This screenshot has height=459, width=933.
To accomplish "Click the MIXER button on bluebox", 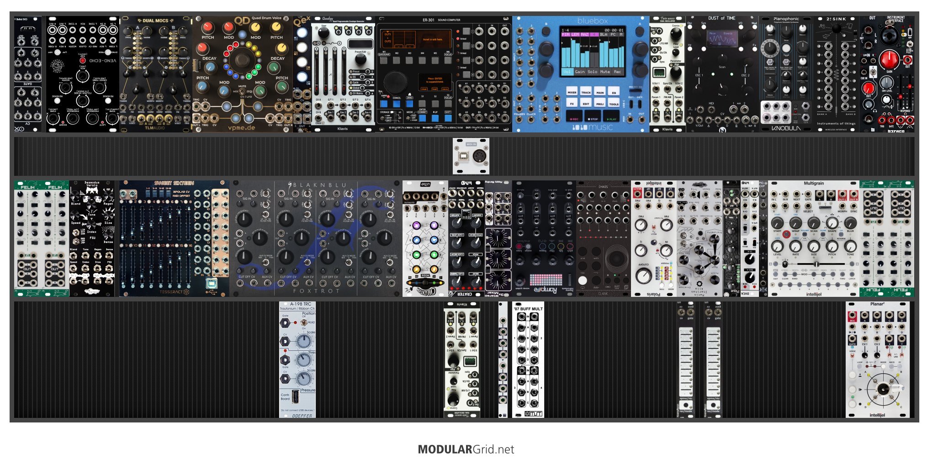I will coord(572,92).
